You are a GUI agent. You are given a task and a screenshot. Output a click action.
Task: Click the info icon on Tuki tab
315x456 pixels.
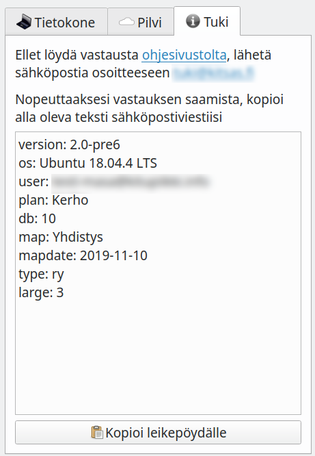(x=193, y=21)
